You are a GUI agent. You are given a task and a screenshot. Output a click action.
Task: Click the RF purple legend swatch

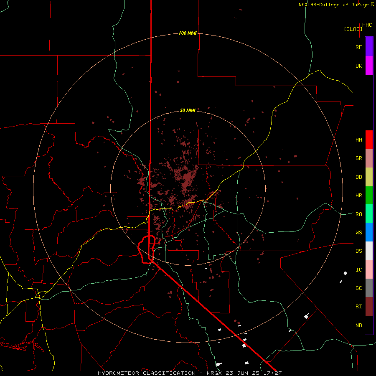pos(369,47)
